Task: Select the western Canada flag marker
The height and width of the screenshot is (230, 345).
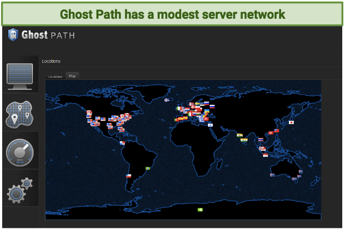Action: click(x=89, y=113)
